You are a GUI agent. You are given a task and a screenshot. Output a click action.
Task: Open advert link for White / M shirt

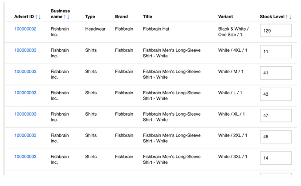click(x=25, y=72)
